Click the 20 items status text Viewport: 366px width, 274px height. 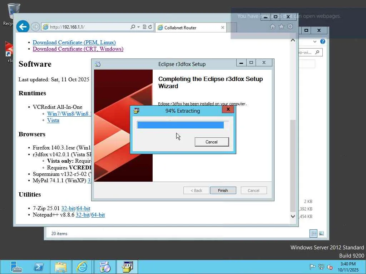coord(59,233)
